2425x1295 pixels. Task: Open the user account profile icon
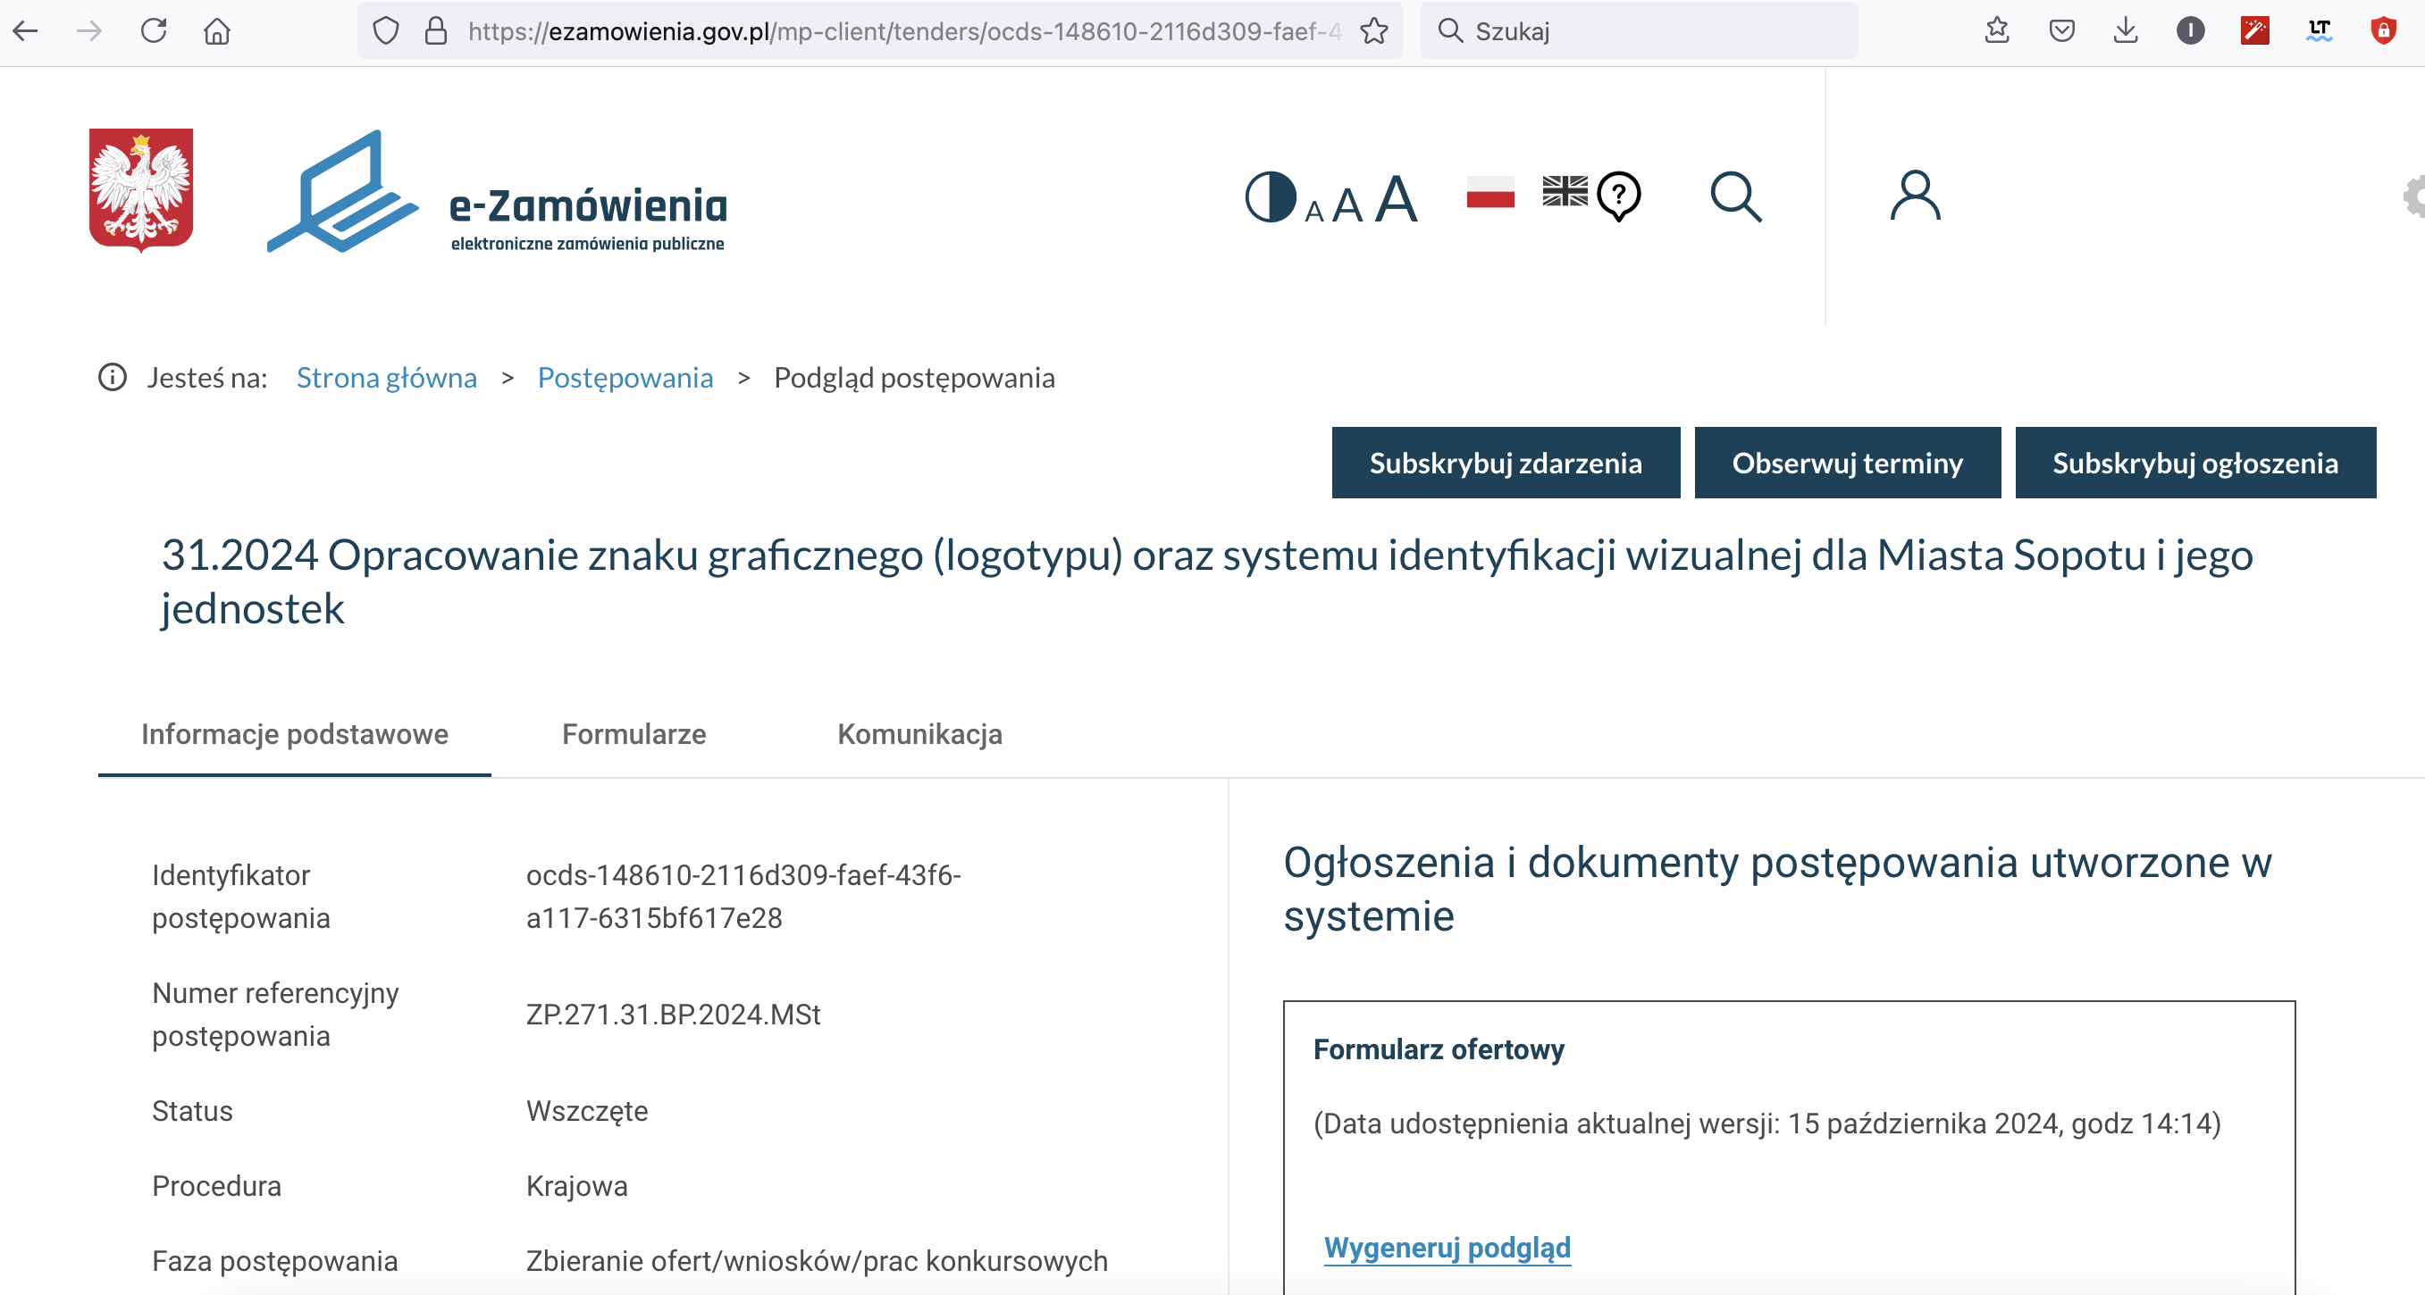tap(1915, 196)
